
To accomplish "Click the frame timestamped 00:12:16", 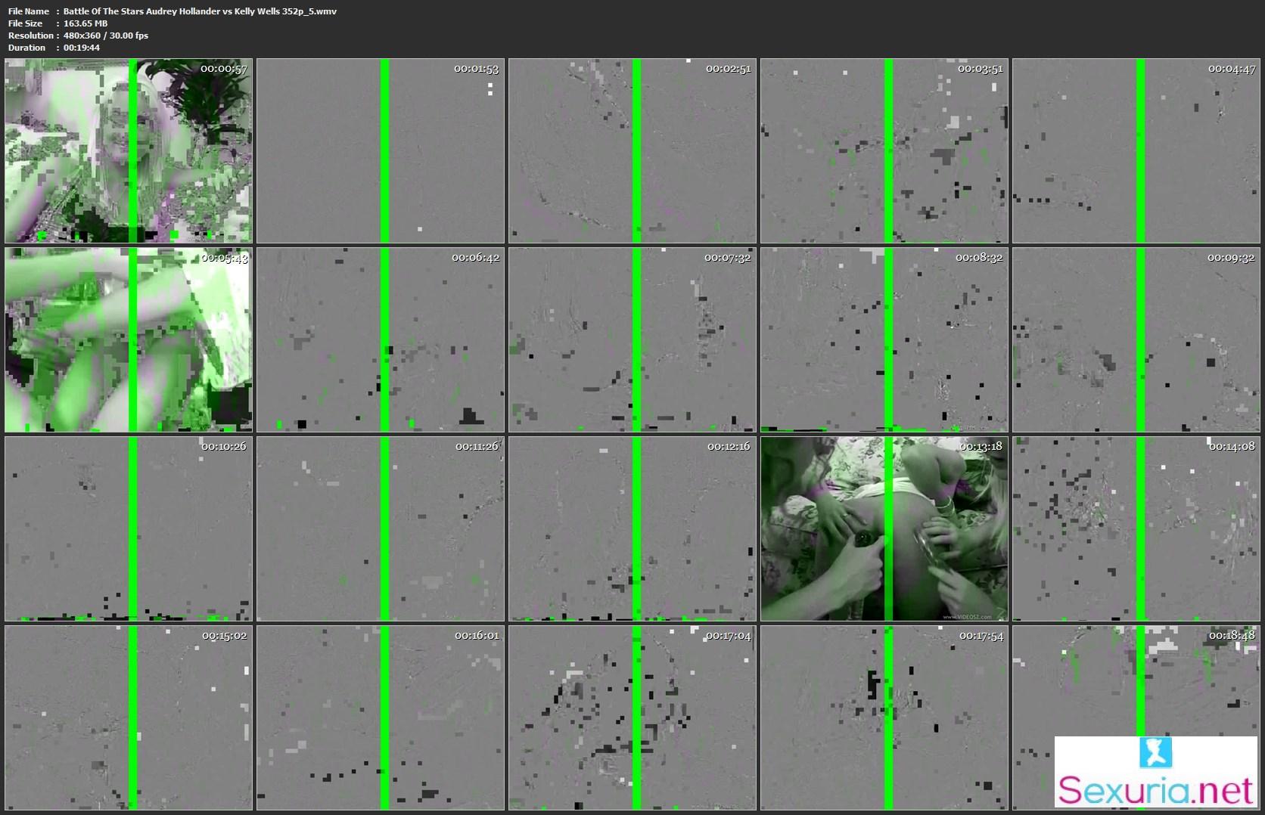I will click(x=632, y=528).
